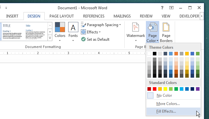The image size is (209, 119).
Task: Click the Document1 - Microsoft Word title
Action: [x=82, y=8]
